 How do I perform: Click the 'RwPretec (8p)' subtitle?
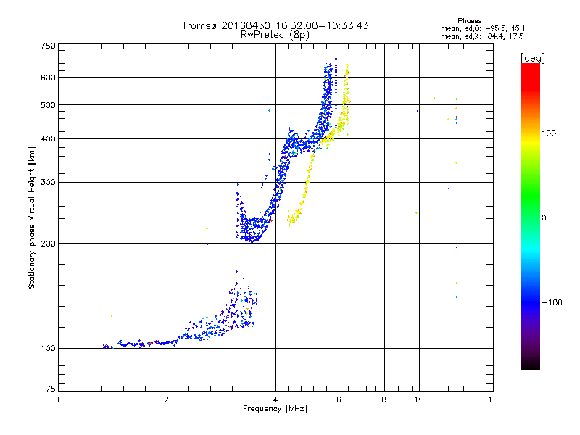point(275,35)
